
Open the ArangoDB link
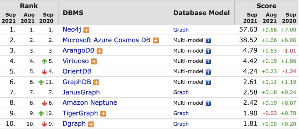pos(79,51)
